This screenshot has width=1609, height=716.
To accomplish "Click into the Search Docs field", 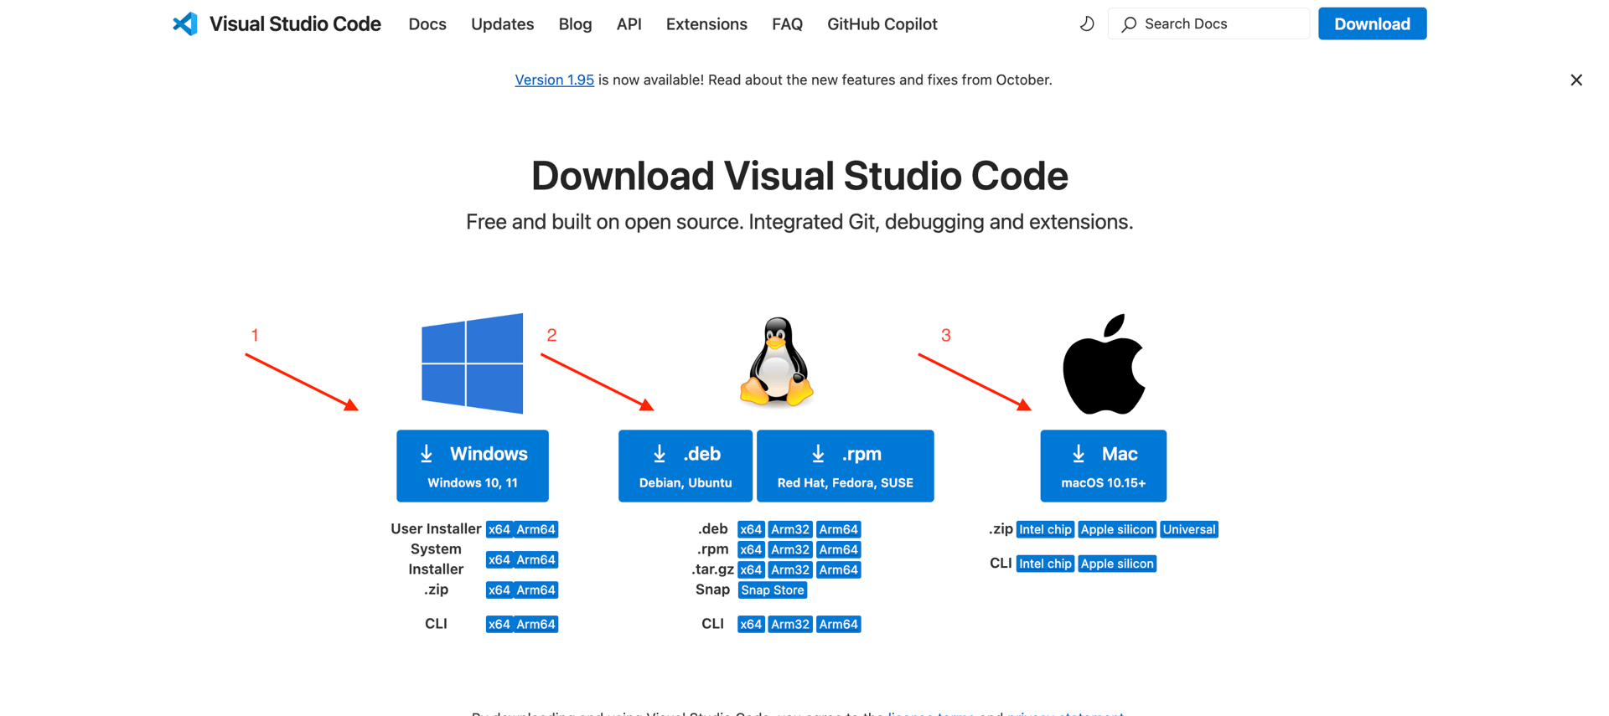I will 1208,23.
